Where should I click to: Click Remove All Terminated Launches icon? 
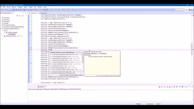click(164, 87)
